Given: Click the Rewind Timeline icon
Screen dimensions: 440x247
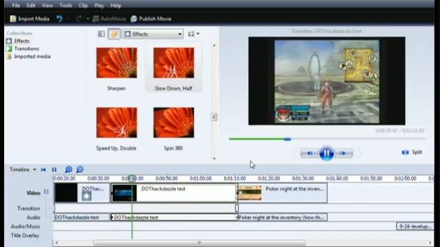Looking at the screenshot, I should pos(43,169).
